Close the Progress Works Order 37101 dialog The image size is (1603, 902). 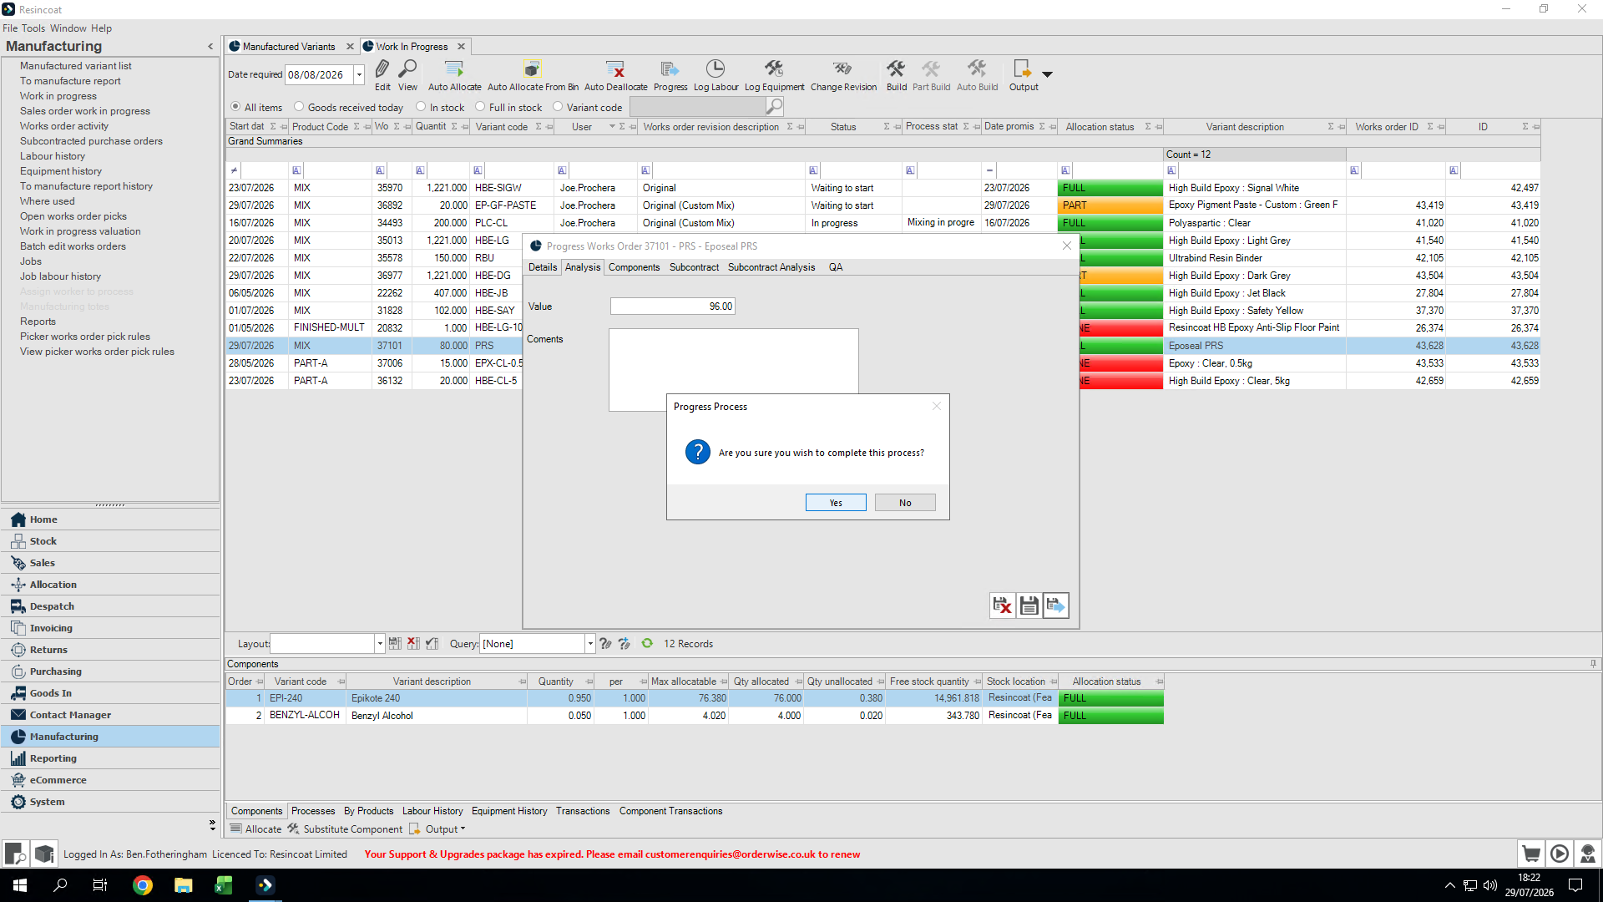[x=1066, y=246]
